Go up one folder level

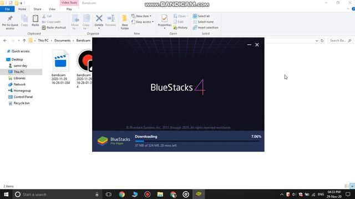(x=24, y=40)
